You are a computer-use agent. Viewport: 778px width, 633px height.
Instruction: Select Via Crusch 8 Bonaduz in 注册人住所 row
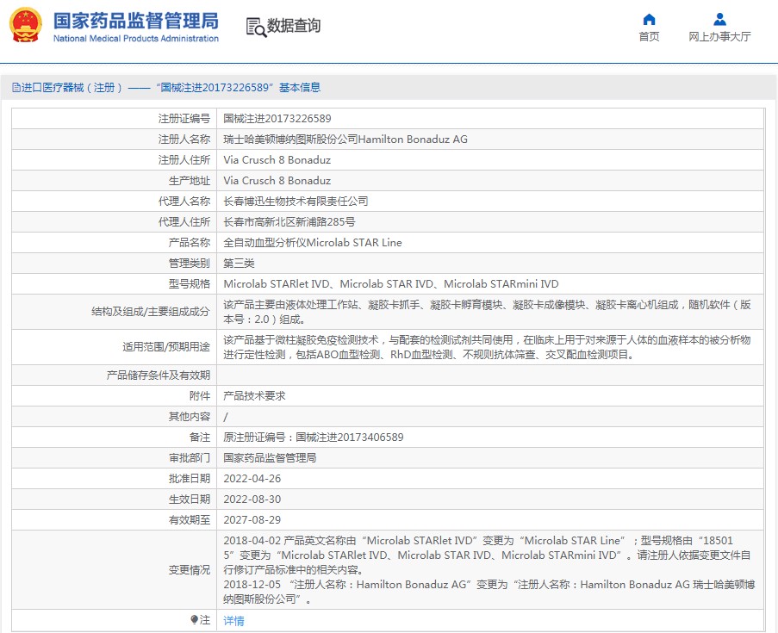pos(277,160)
